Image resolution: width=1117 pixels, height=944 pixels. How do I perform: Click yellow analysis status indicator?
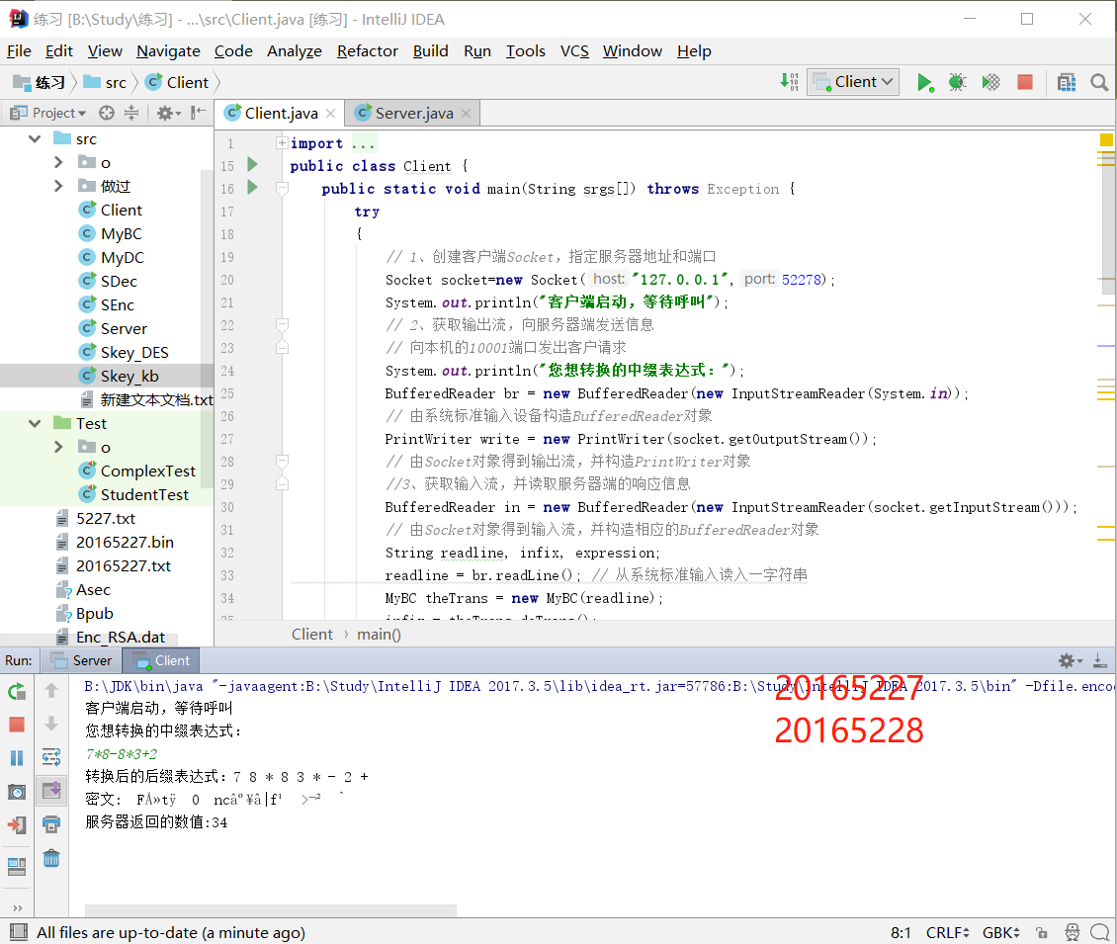pos(1106,139)
